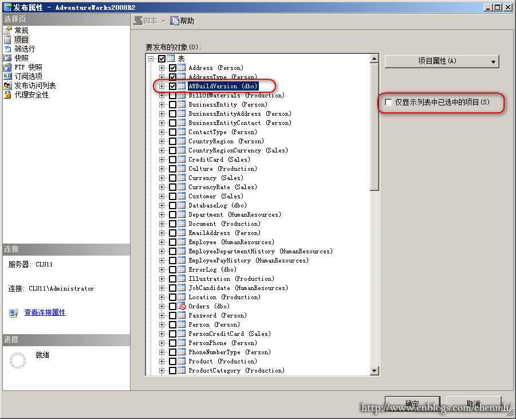This screenshot has height=419, width=516.
Task: Open the 项目属性 dropdown button
Action: coord(442,61)
